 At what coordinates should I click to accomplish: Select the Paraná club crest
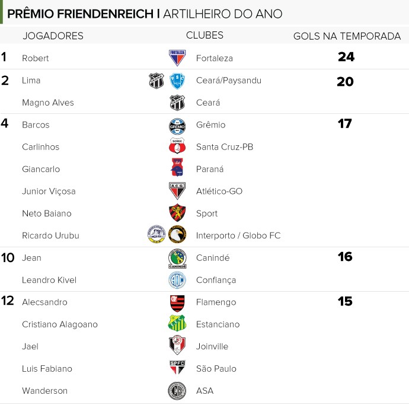[x=177, y=167]
